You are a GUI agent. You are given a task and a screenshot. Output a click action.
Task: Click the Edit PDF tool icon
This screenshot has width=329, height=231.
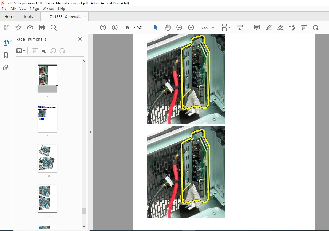pyautogui.click(x=292, y=28)
